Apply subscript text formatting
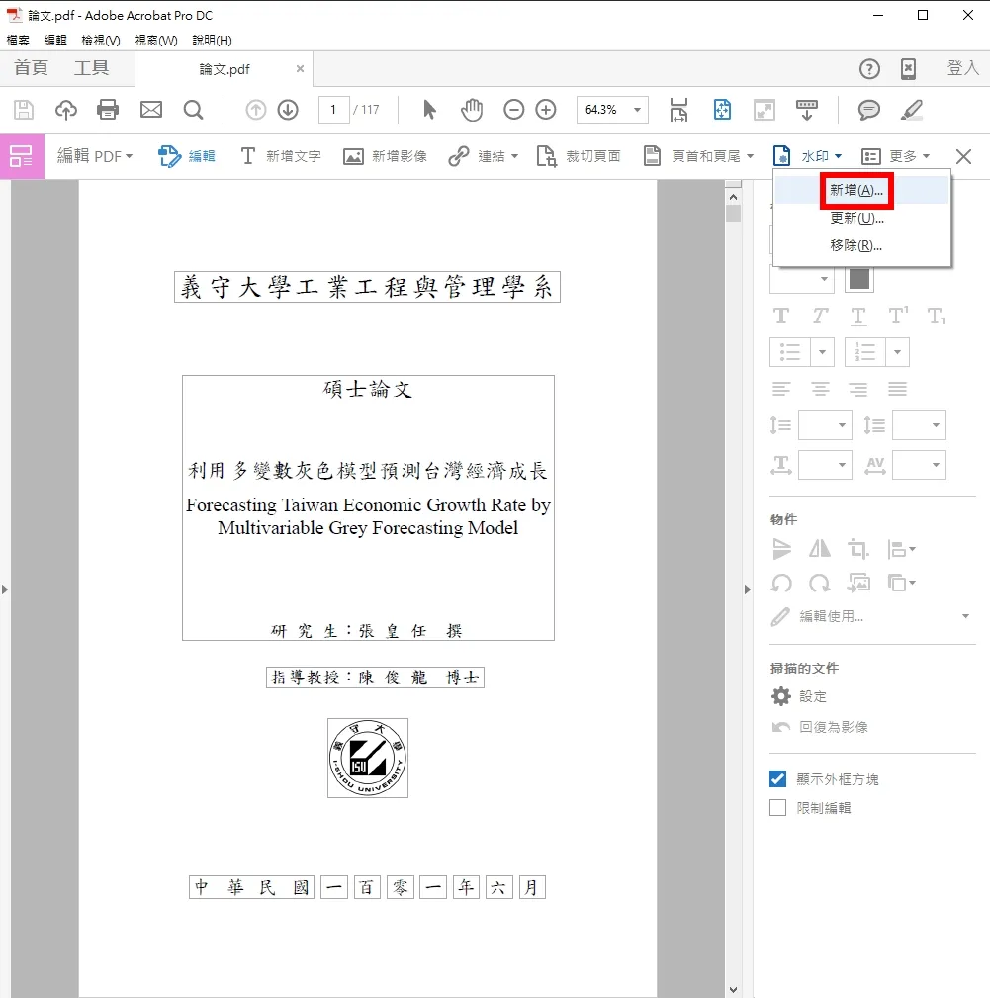The width and height of the screenshot is (990, 998). click(x=936, y=316)
